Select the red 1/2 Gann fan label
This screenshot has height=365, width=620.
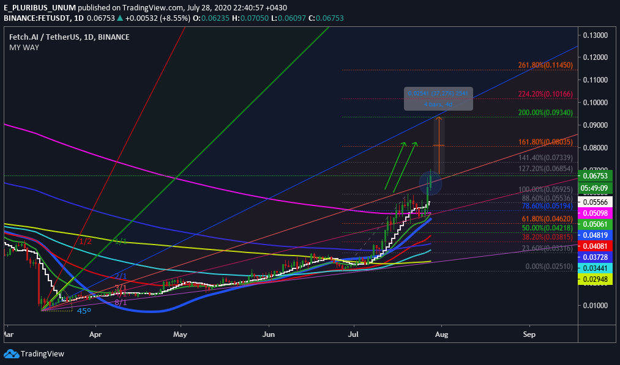[86, 241]
